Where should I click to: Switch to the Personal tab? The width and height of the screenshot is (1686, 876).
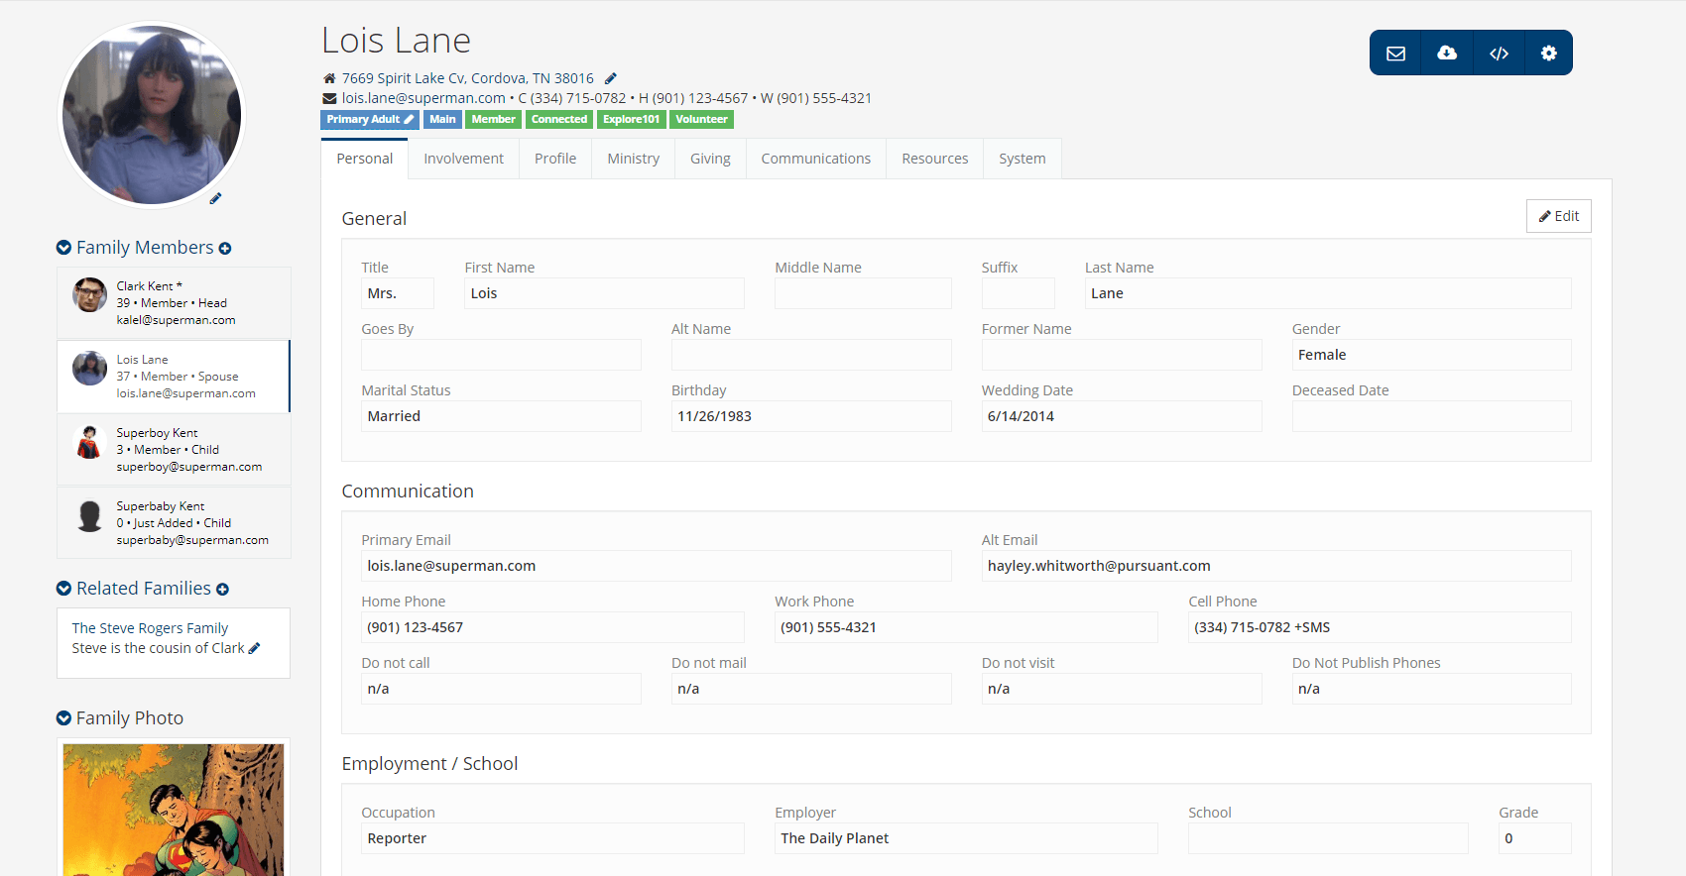coord(365,159)
